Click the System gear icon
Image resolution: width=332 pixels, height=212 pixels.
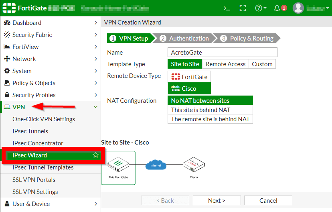click(x=7, y=71)
